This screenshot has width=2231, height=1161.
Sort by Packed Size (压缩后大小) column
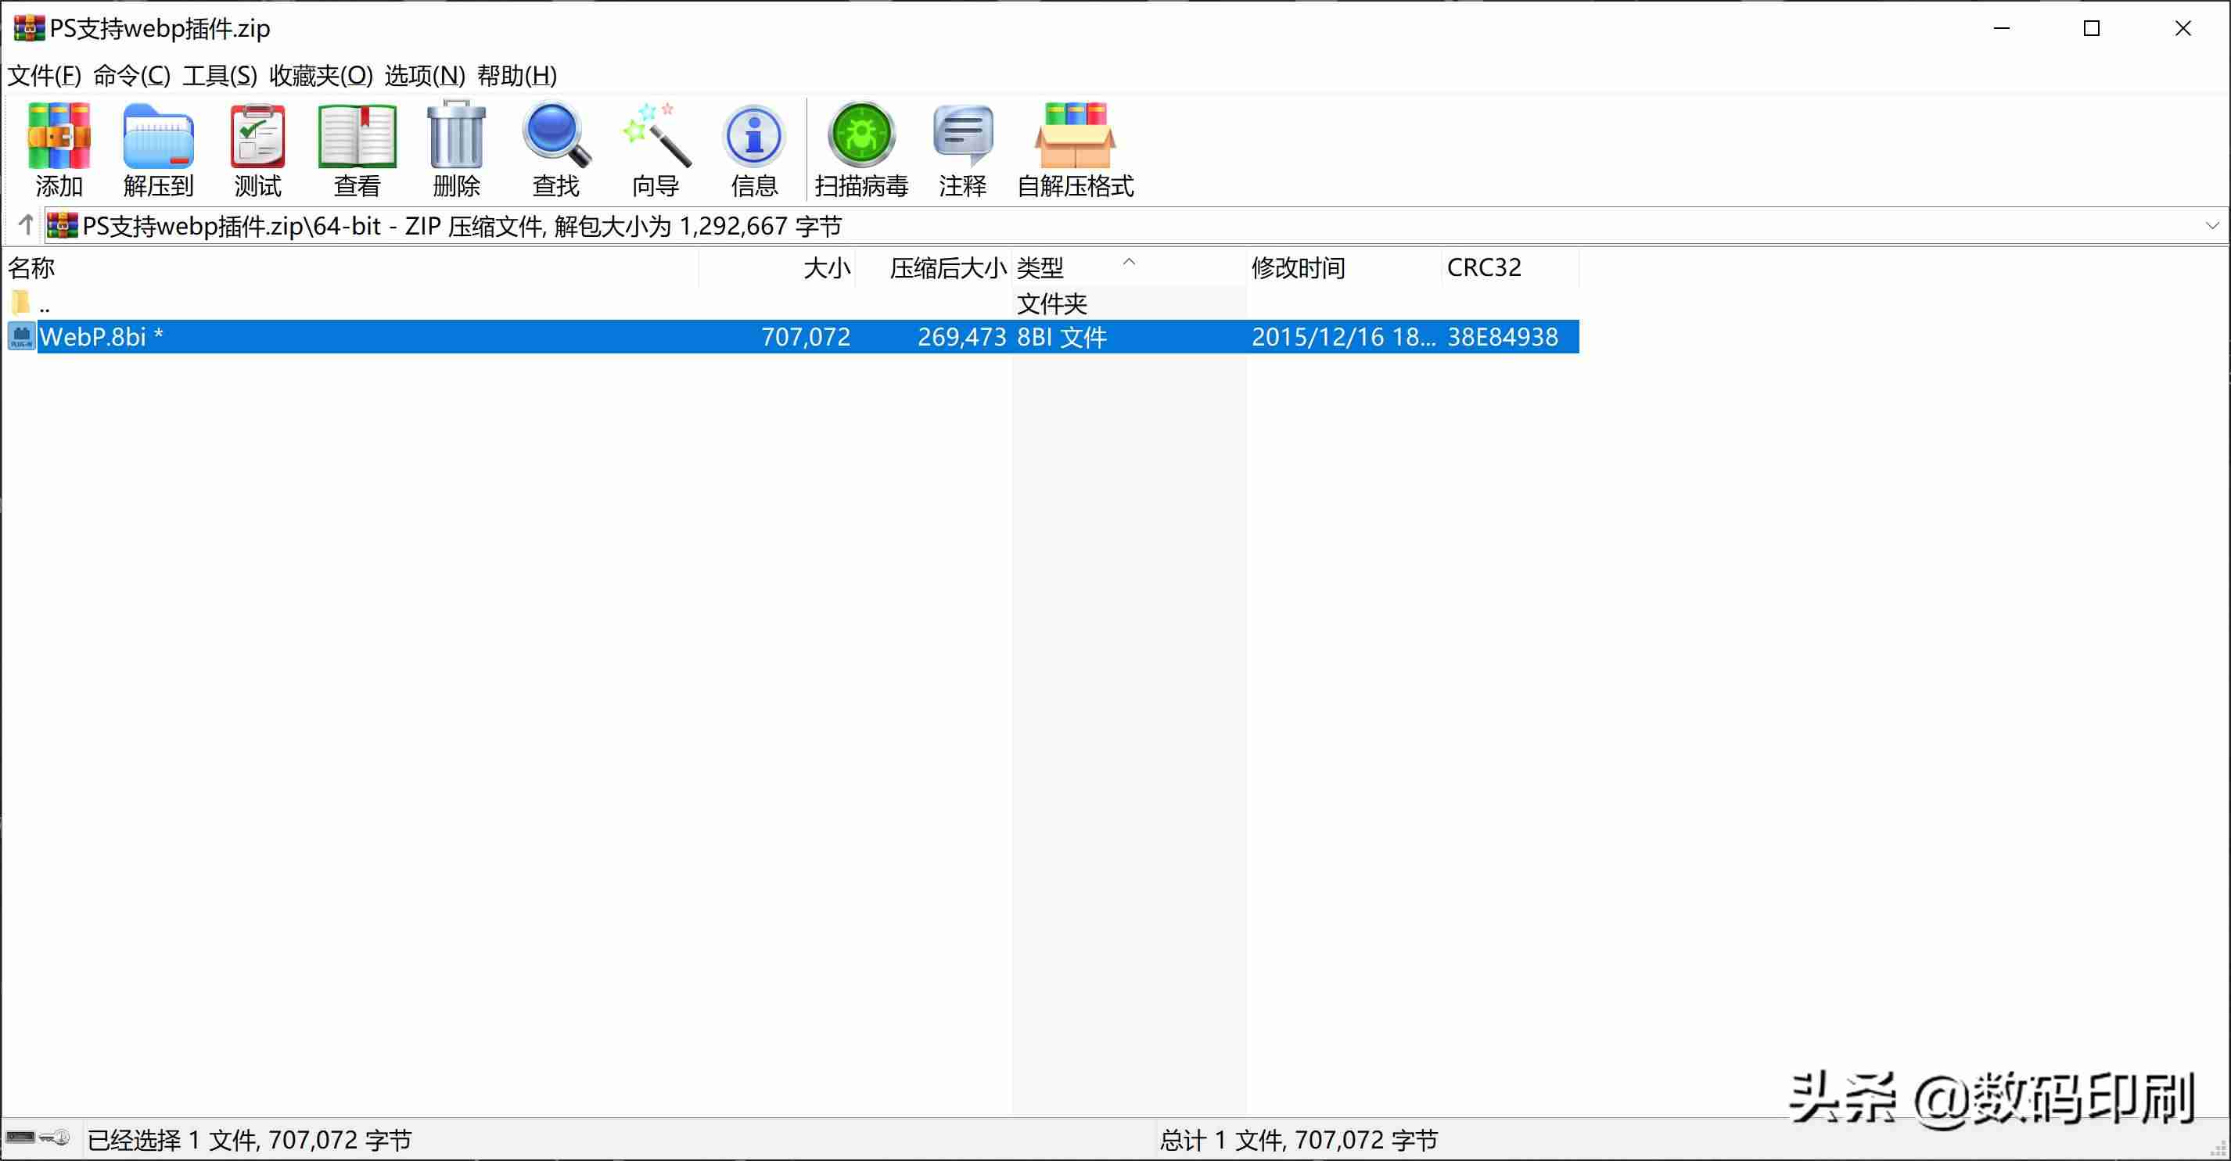pos(934,267)
